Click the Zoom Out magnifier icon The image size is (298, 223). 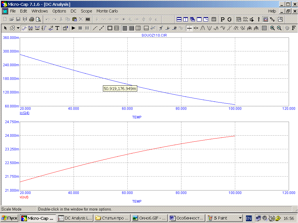coord(279,28)
